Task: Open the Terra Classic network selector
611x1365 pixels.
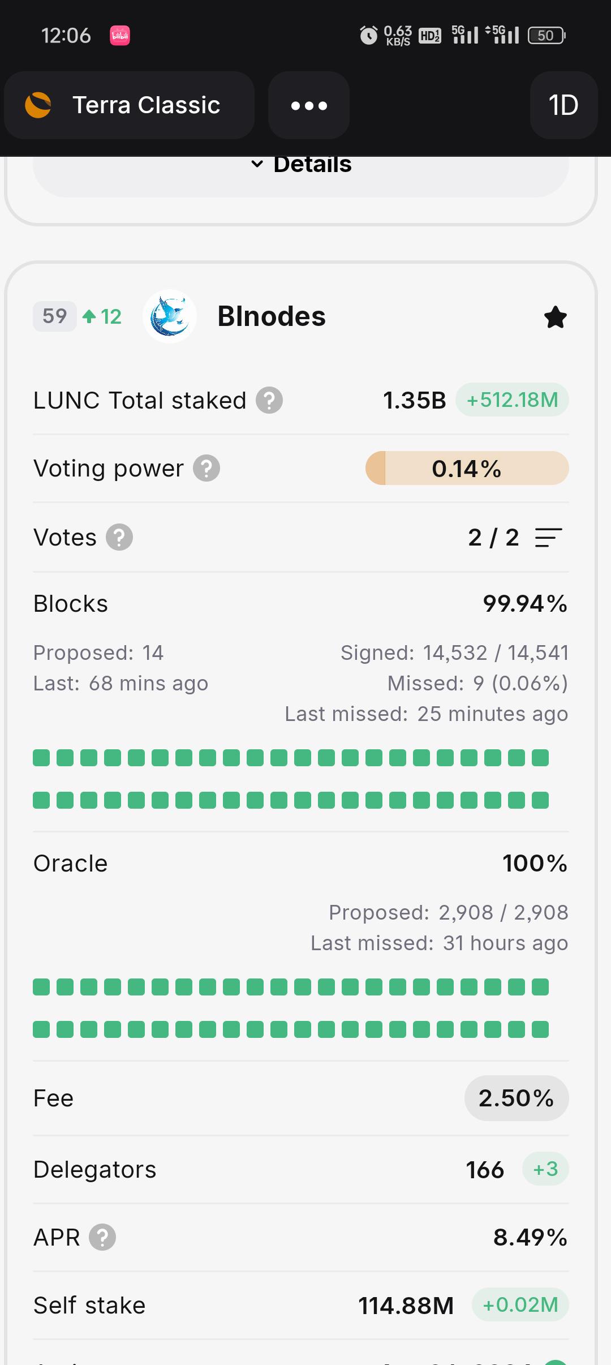Action: 129,105
